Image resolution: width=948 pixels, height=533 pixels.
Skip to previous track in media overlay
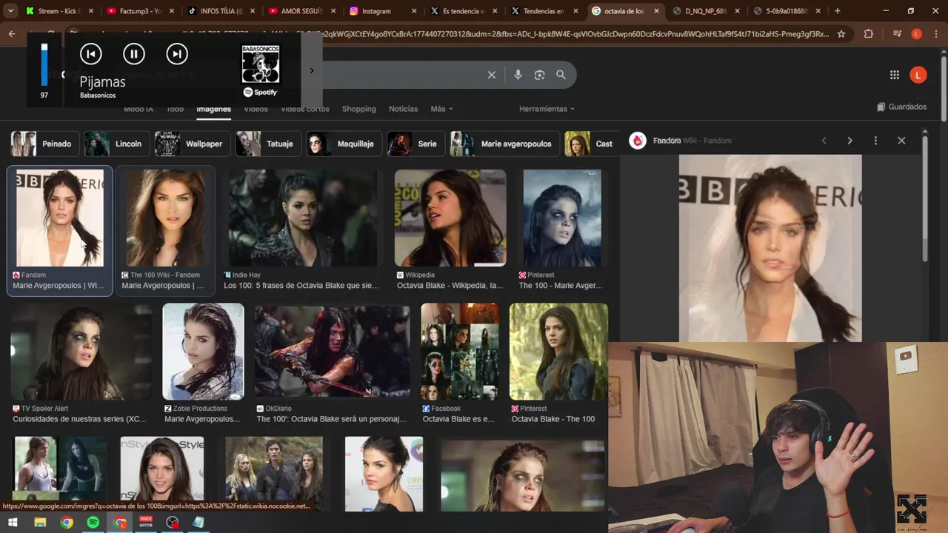90,53
